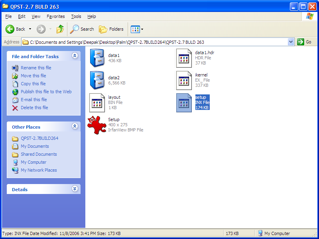The image size is (319, 239).
Task: Toggle the Folders pane
Action: click(x=111, y=29)
